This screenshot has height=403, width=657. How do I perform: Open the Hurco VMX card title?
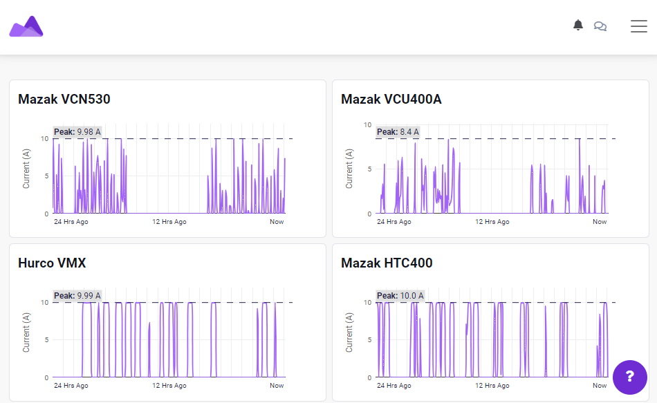coord(52,263)
